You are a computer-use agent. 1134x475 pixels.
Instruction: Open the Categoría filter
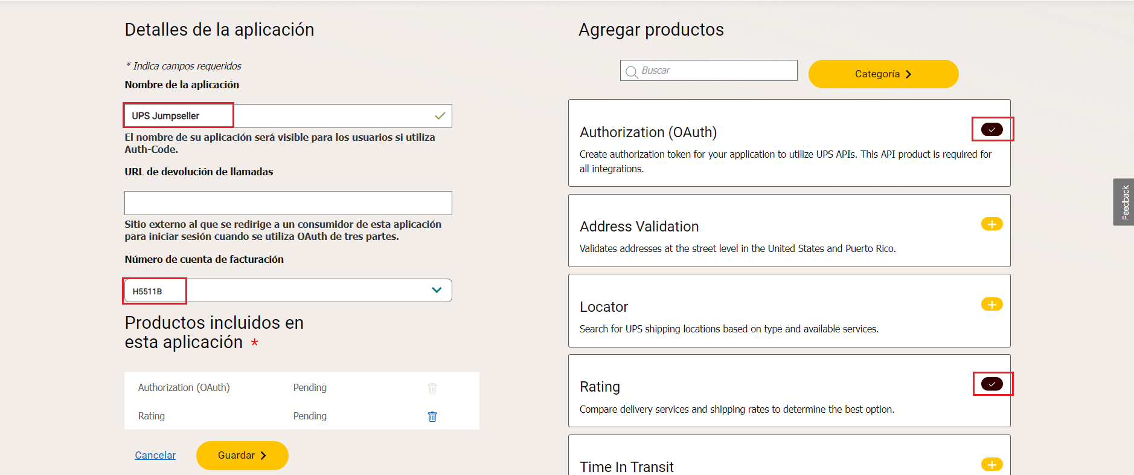pyautogui.click(x=883, y=74)
